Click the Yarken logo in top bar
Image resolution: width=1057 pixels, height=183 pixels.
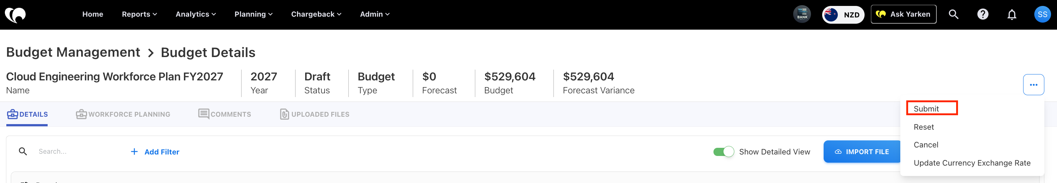[15, 15]
